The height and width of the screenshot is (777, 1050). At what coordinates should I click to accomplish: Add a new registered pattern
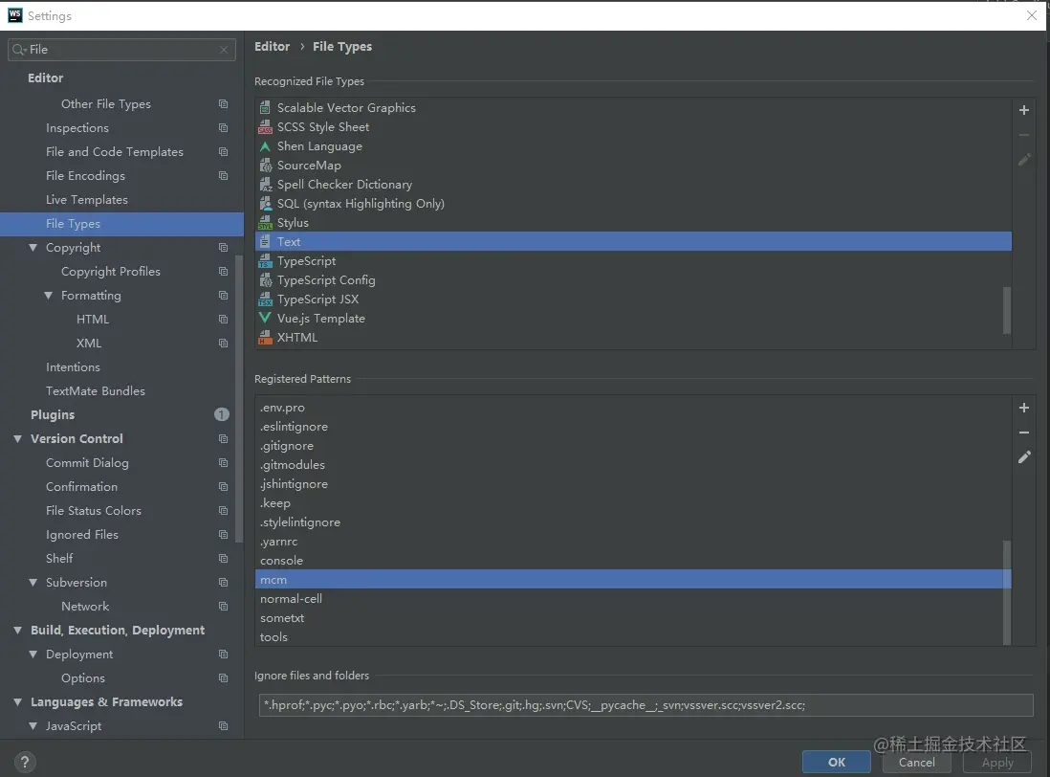pyautogui.click(x=1024, y=408)
